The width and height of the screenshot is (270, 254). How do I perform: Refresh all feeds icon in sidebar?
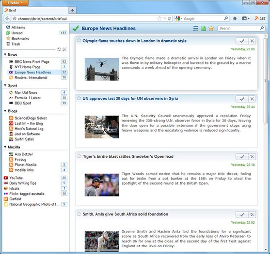pos(59,49)
